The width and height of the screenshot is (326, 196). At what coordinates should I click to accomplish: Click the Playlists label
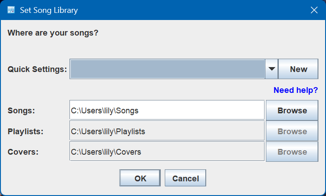[x=25, y=132]
